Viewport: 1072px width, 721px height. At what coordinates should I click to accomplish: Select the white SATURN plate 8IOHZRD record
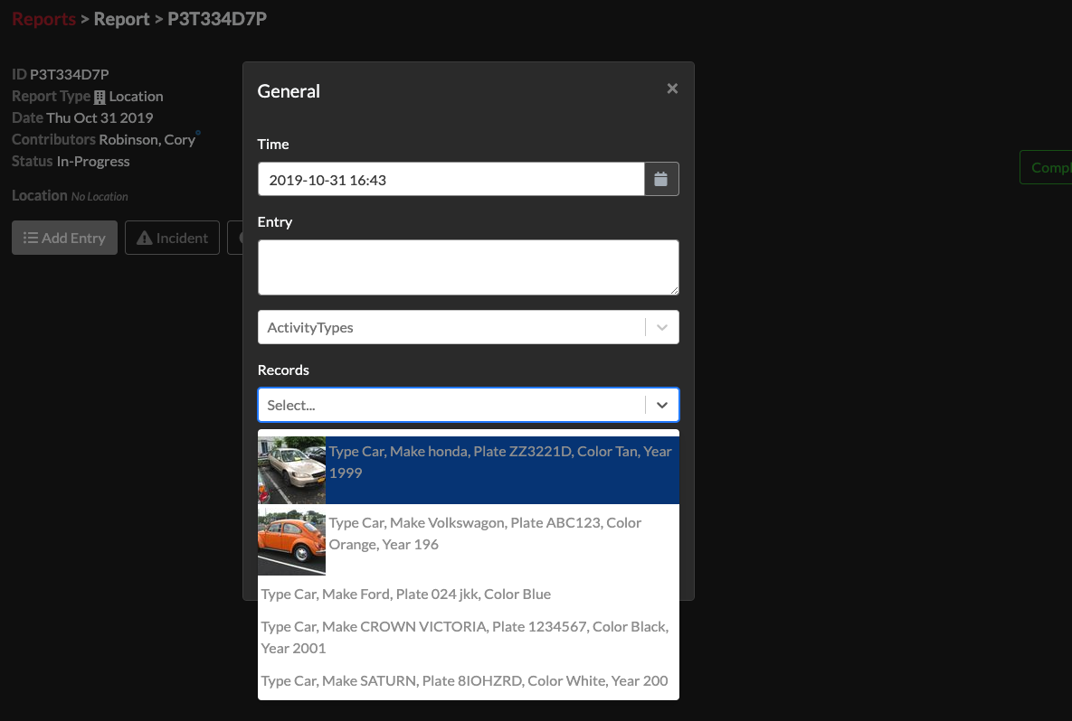[464, 680]
